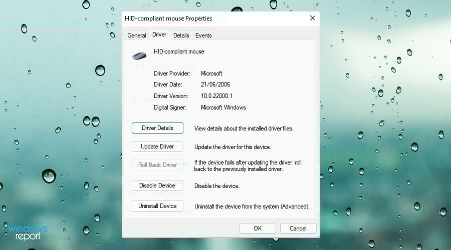Select the Roll Back Driver button
The height and width of the screenshot is (250, 451).
157,165
